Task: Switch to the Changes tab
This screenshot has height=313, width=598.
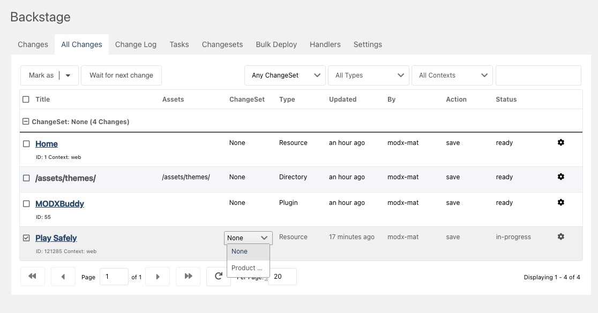Action: pos(33,44)
